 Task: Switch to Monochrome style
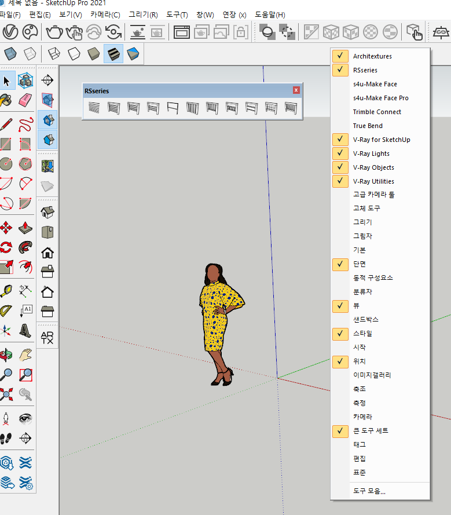133,53
